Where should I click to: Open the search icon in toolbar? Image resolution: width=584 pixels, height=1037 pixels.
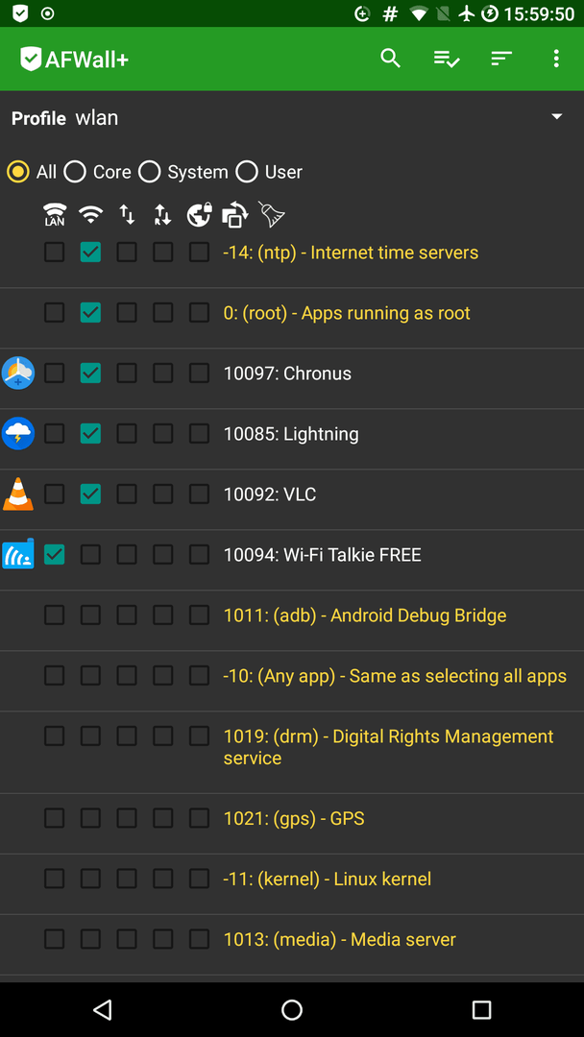pos(390,59)
